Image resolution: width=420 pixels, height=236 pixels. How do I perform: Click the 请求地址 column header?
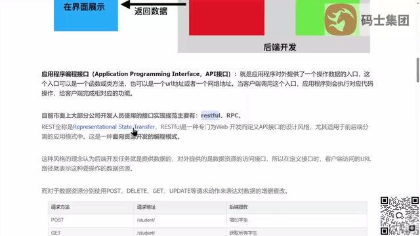180,207
